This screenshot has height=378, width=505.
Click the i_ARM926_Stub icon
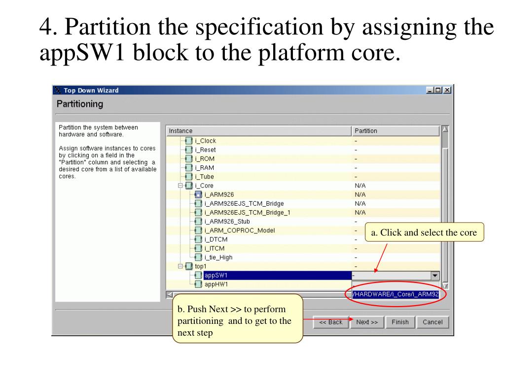coord(199,222)
